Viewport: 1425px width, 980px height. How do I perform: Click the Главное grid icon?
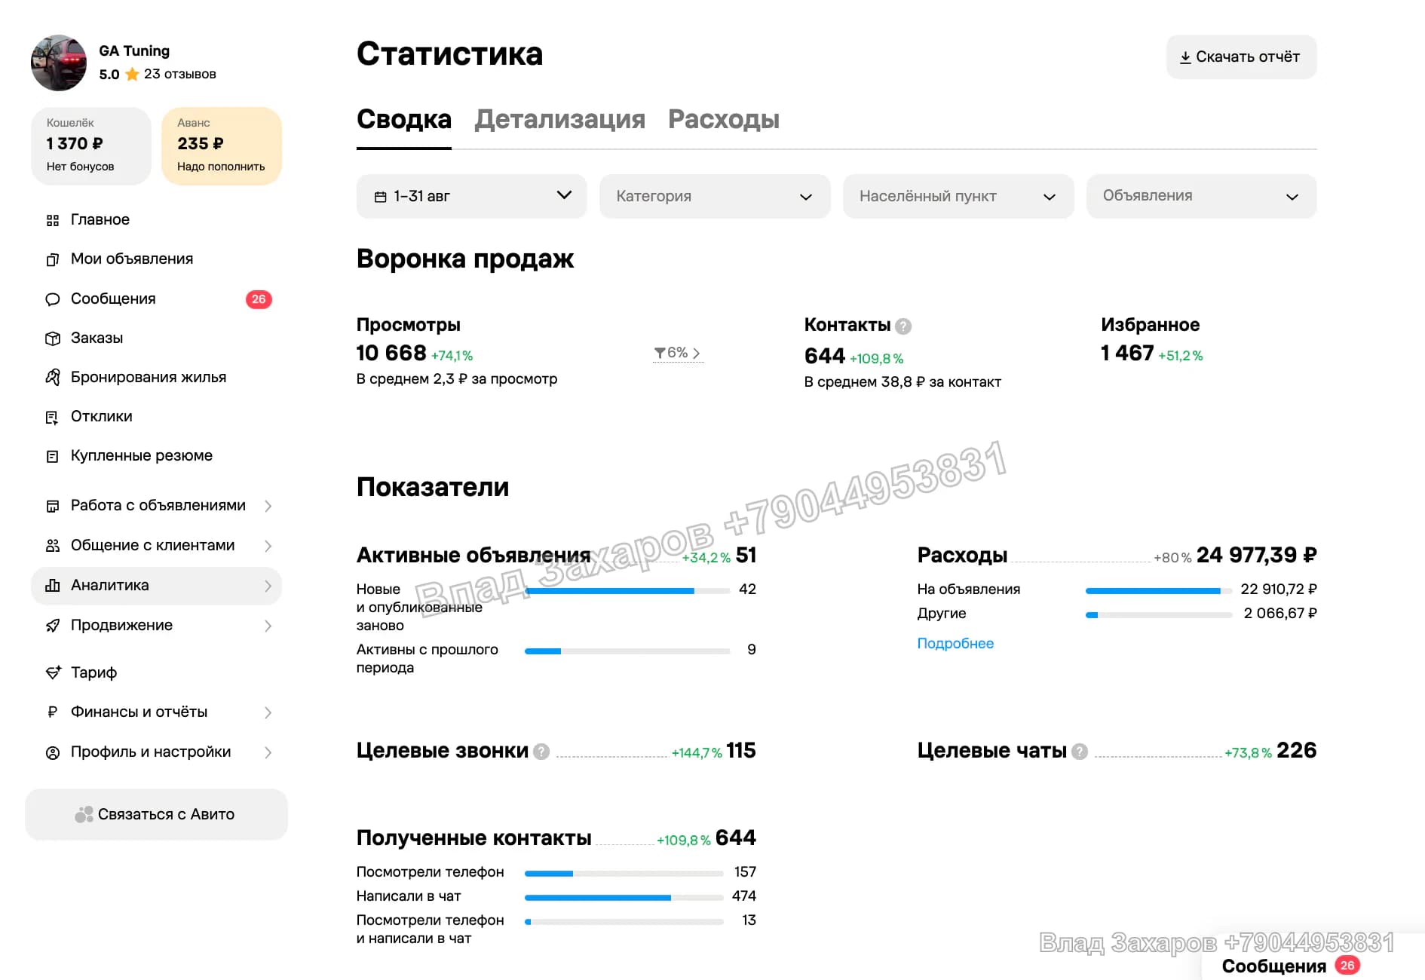tap(52, 220)
